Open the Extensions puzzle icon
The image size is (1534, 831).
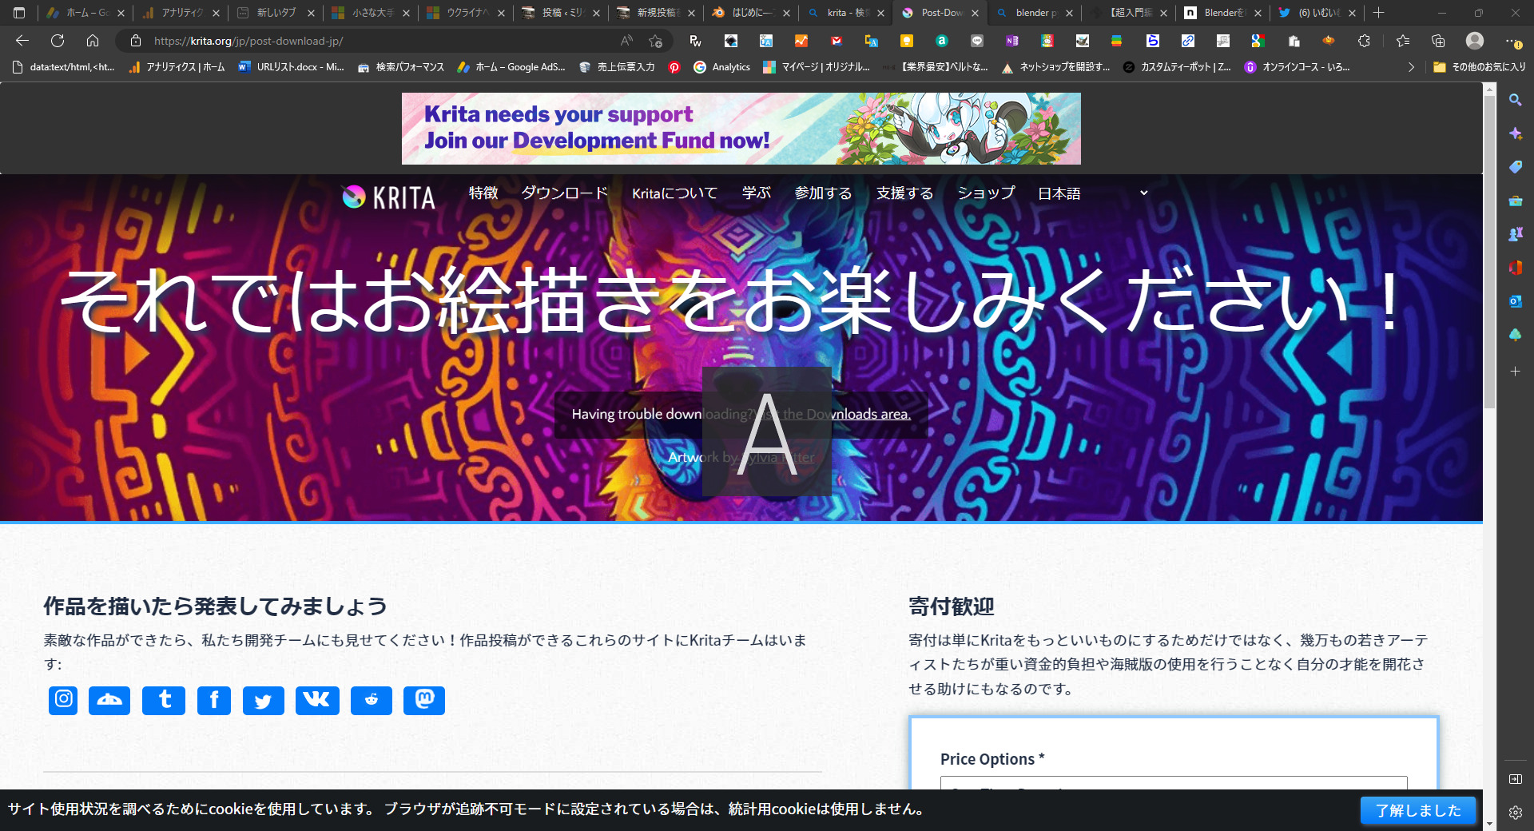[x=1365, y=41]
